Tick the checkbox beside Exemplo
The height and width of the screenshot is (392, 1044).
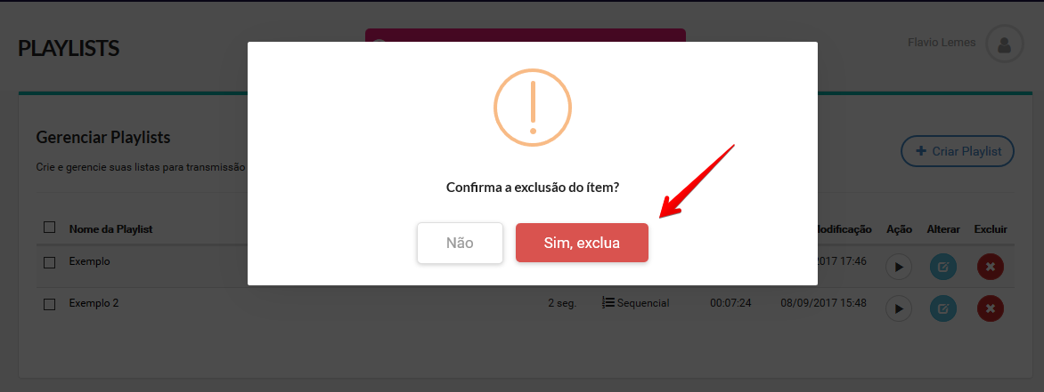(49, 262)
